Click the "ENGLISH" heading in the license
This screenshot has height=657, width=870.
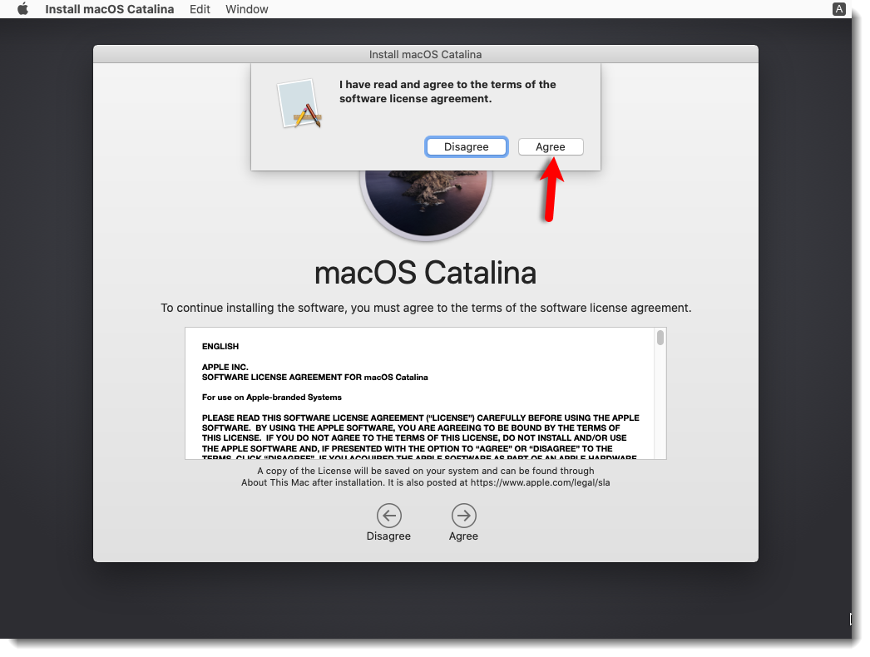tap(220, 346)
